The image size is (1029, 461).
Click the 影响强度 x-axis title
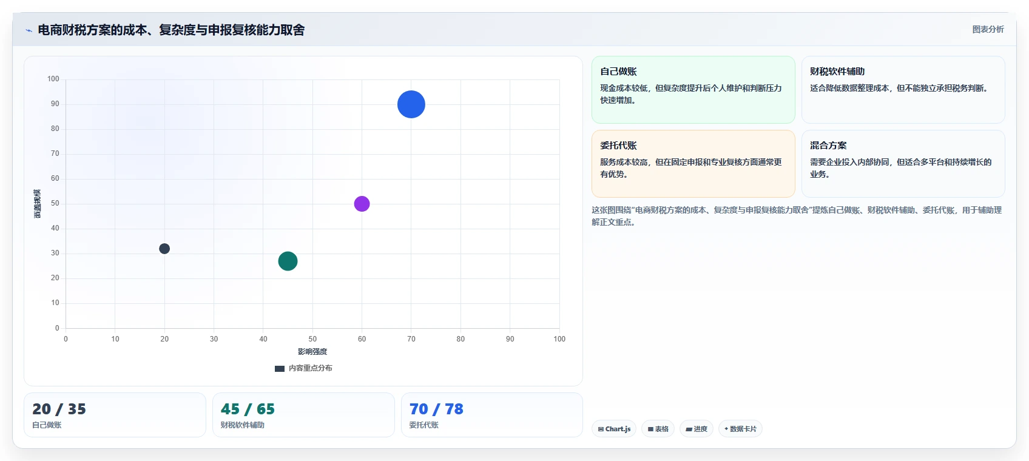pyautogui.click(x=312, y=352)
